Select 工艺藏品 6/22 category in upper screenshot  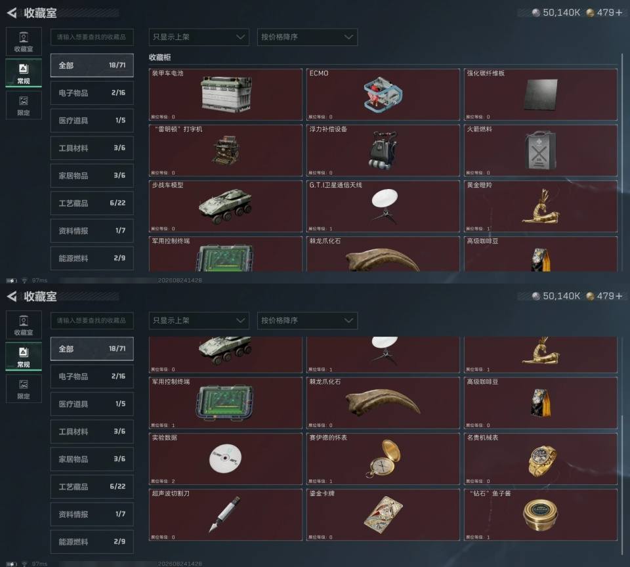tap(92, 203)
